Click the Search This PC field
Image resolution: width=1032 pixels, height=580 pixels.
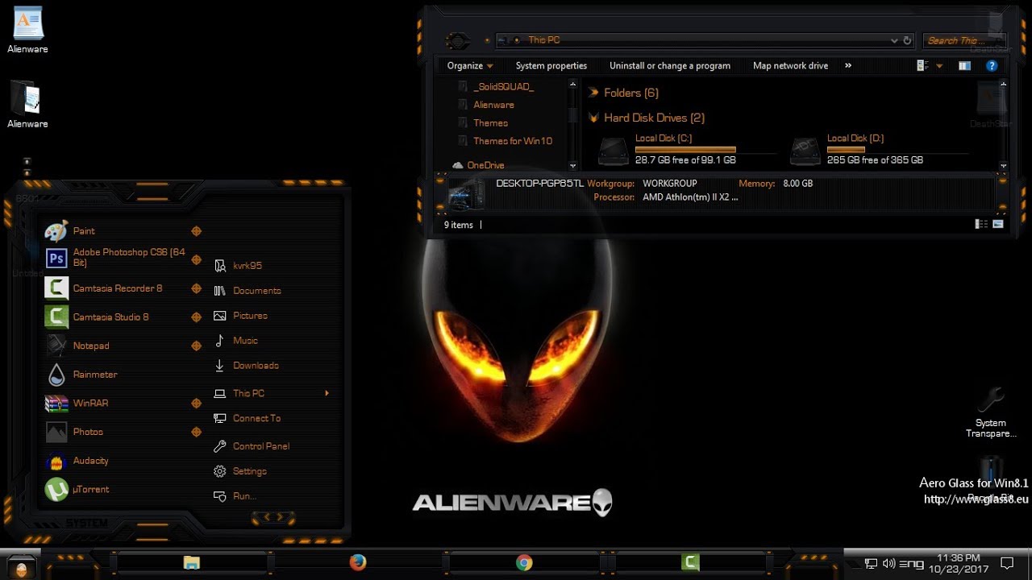tap(965, 40)
